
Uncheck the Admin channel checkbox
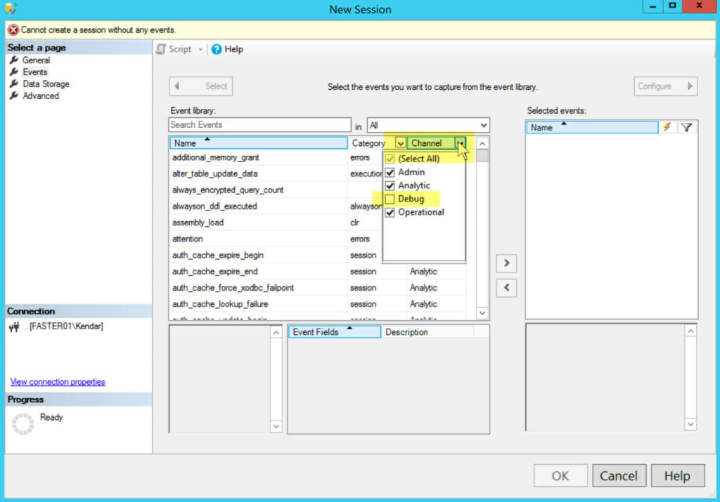point(390,172)
